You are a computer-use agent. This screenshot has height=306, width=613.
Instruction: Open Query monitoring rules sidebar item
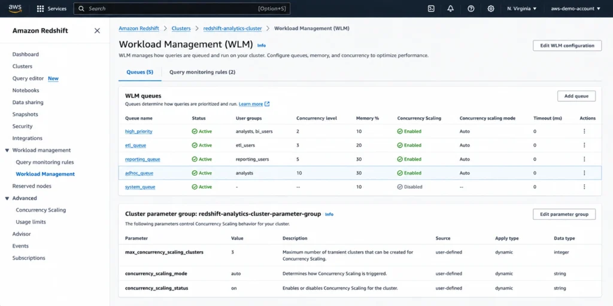click(x=45, y=162)
